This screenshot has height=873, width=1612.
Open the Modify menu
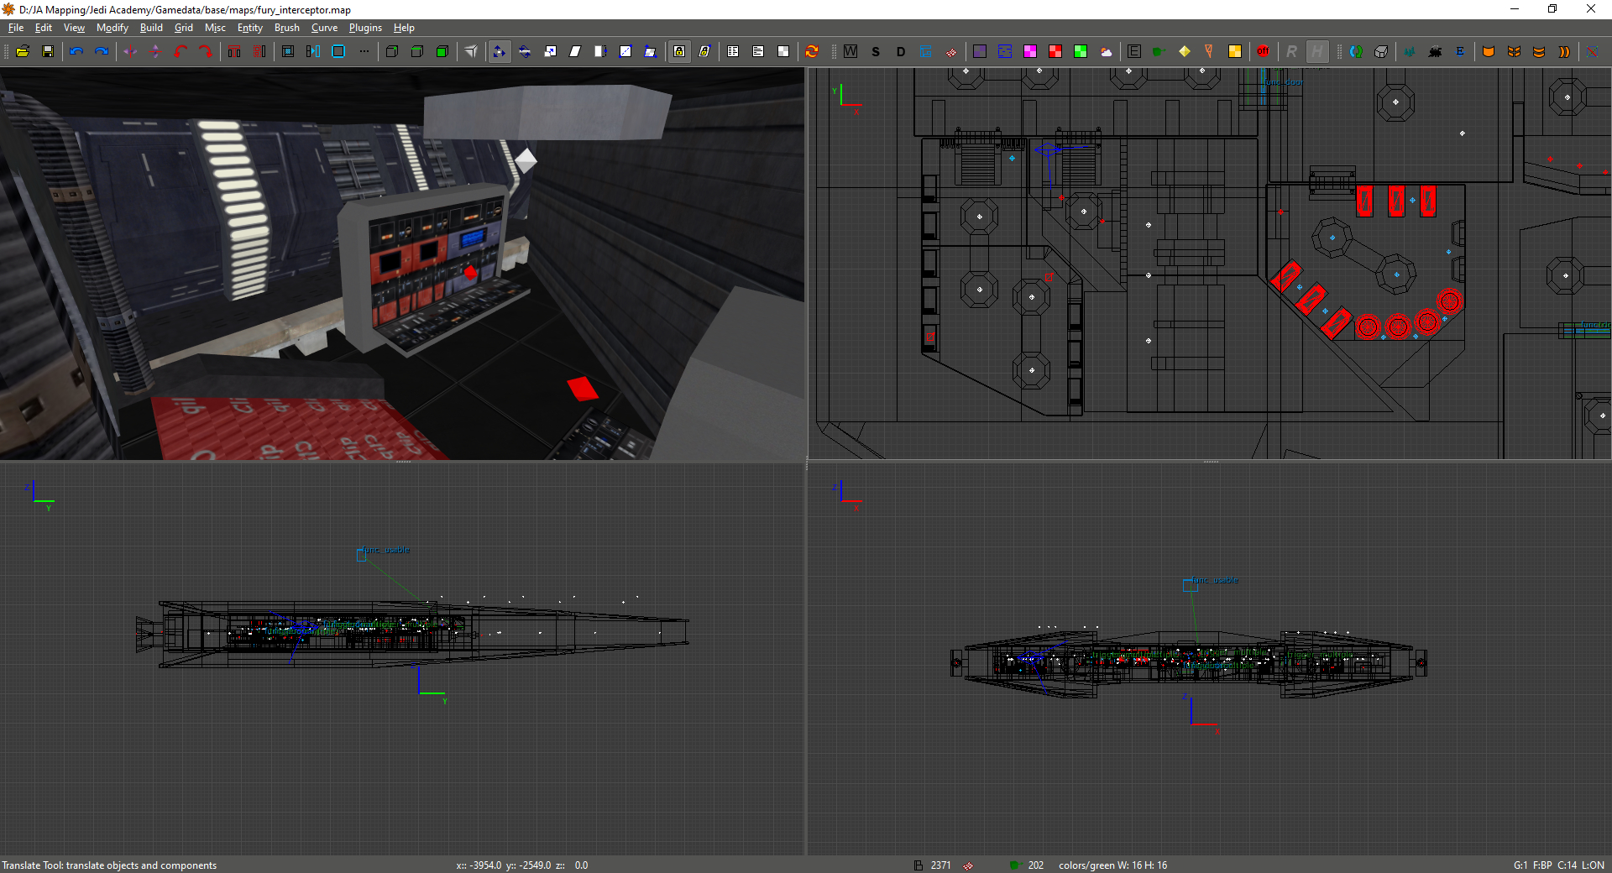(112, 28)
